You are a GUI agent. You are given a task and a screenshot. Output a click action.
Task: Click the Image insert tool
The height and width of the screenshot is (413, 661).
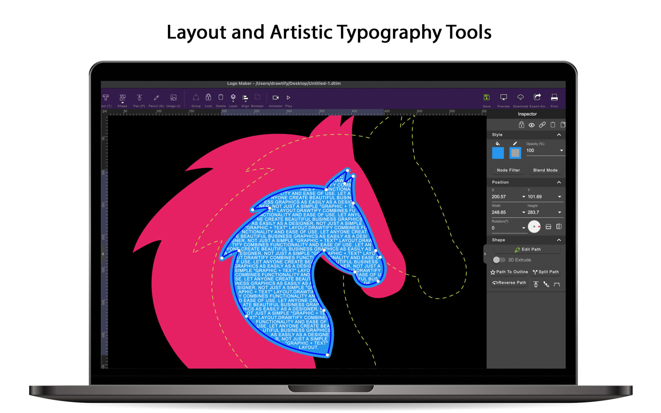(173, 98)
